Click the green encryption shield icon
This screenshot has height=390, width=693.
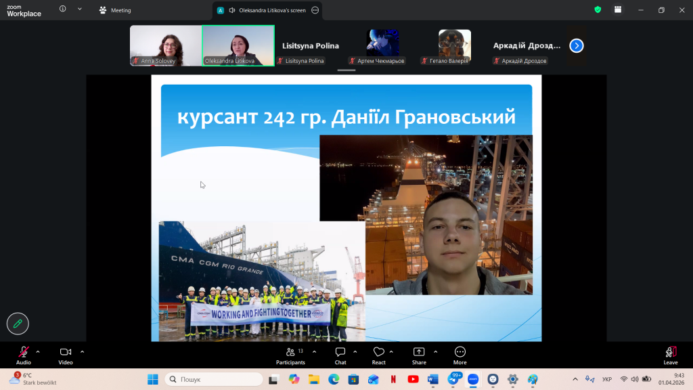pyautogui.click(x=598, y=10)
